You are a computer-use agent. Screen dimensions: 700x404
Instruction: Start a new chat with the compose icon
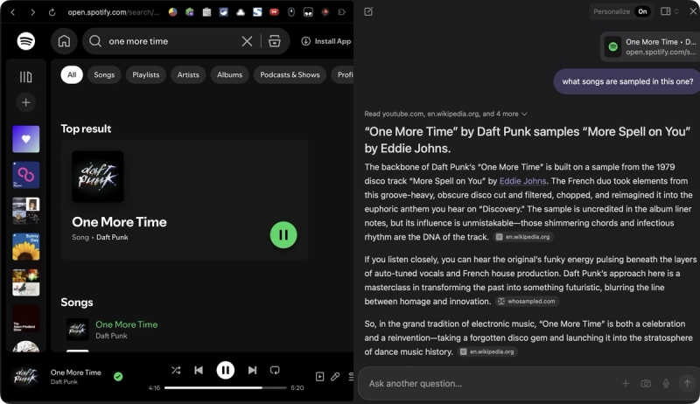click(x=368, y=11)
